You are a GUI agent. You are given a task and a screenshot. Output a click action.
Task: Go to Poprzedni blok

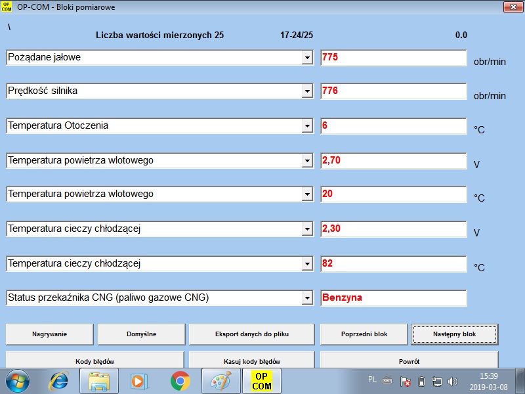(x=364, y=334)
